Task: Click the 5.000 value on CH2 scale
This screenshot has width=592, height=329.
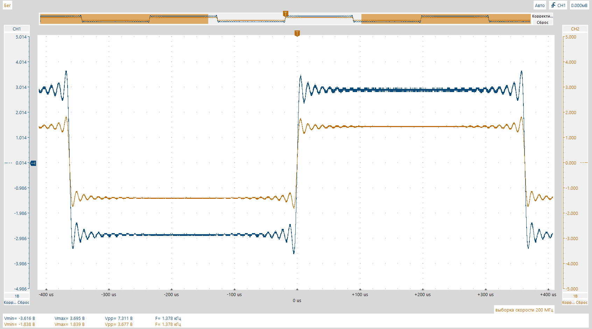Action: [571, 37]
